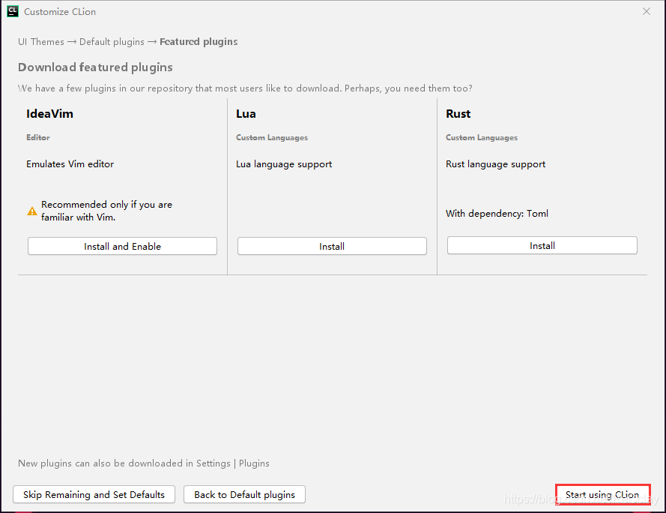Click 'We have a few plugins' intro text
Screen dimensions: 666x513
click(x=245, y=88)
